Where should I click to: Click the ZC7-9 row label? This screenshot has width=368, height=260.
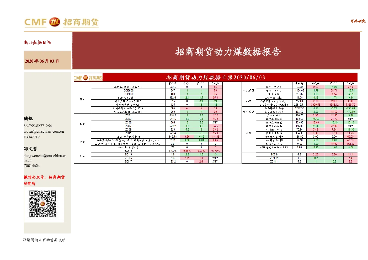coord(274,154)
